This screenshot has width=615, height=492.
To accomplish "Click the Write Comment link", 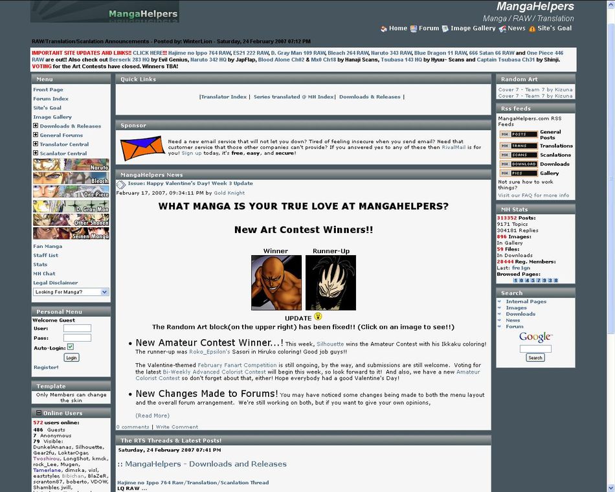I will 177,427.
